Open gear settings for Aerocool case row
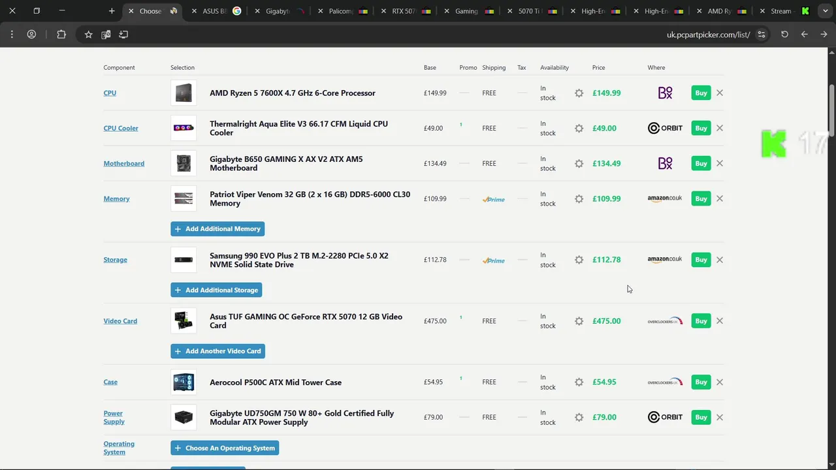 pos(579,383)
